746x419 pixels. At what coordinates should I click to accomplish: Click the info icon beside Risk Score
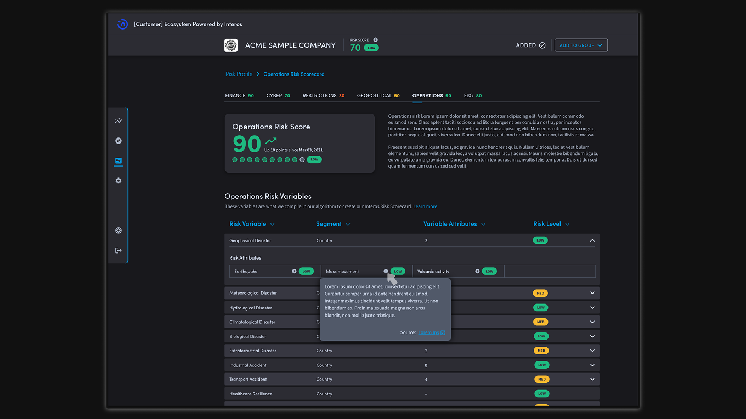[x=375, y=40]
